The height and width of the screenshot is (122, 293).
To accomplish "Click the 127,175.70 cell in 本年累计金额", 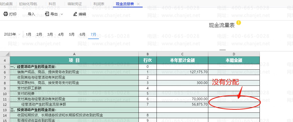I will (182, 72).
